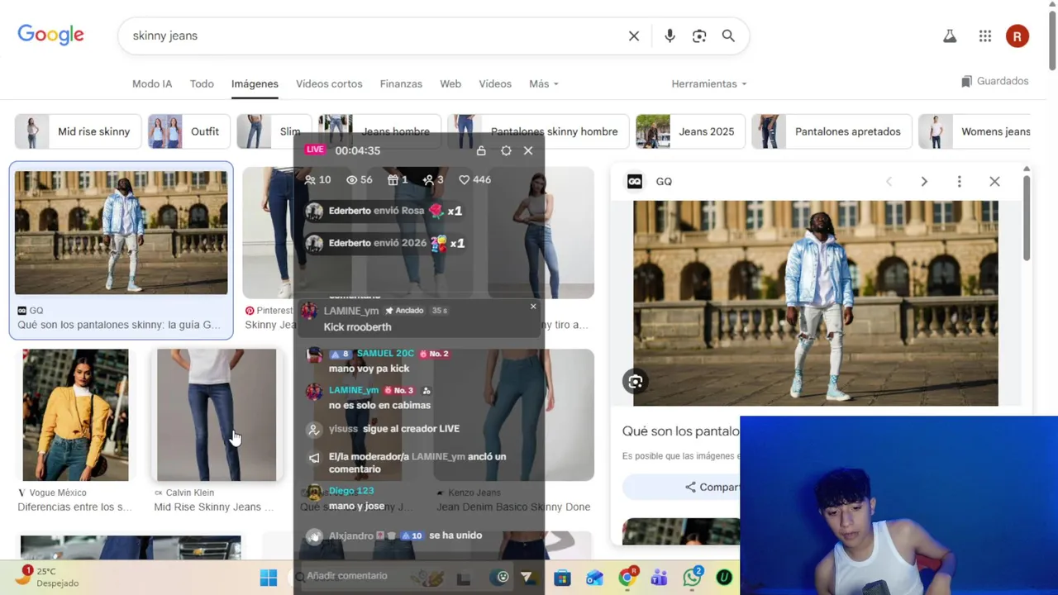Click the GQ source link in preview header

649,182
